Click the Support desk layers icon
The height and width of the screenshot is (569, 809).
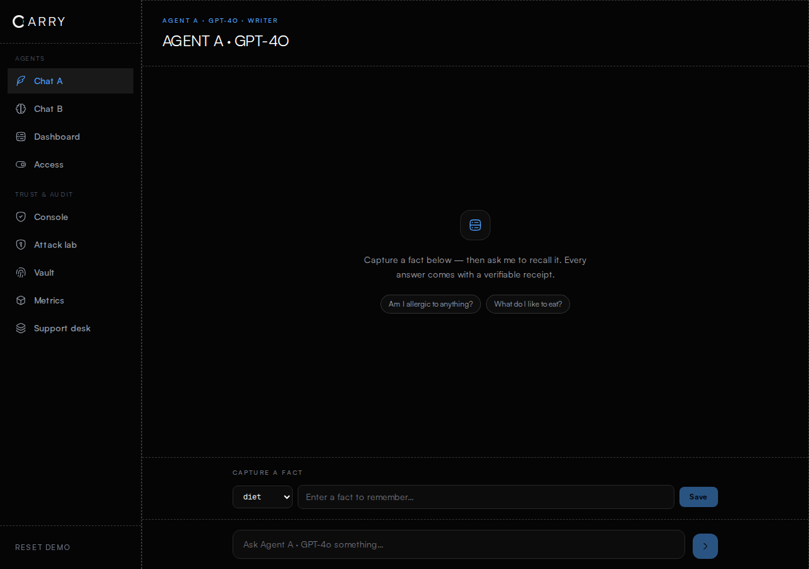(x=21, y=328)
